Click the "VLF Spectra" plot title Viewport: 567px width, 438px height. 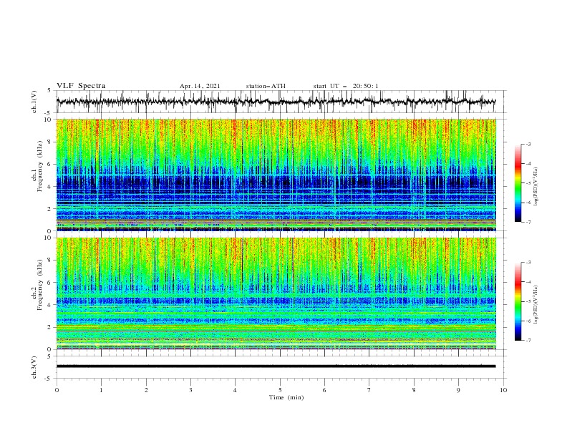[x=81, y=86]
